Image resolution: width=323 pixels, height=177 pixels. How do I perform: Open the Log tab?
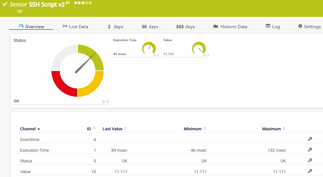[272, 27]
